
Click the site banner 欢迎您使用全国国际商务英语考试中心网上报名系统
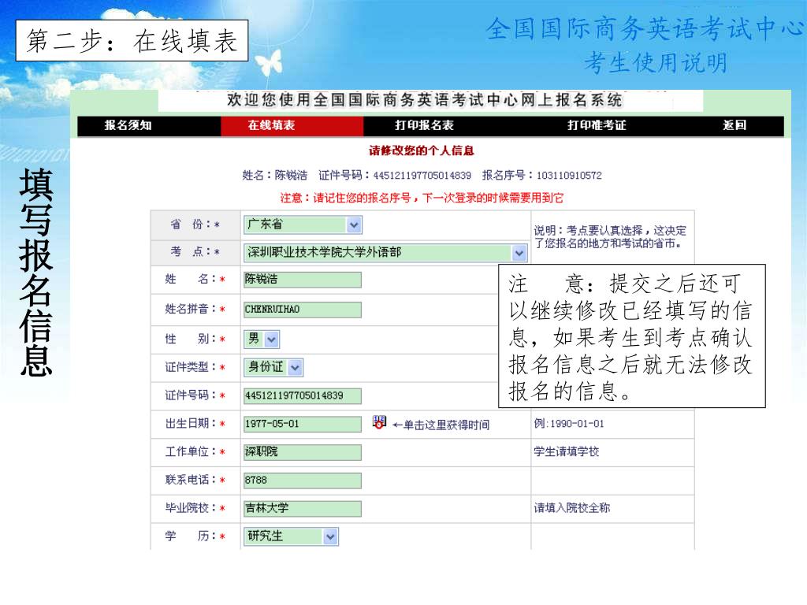point(425,100)
